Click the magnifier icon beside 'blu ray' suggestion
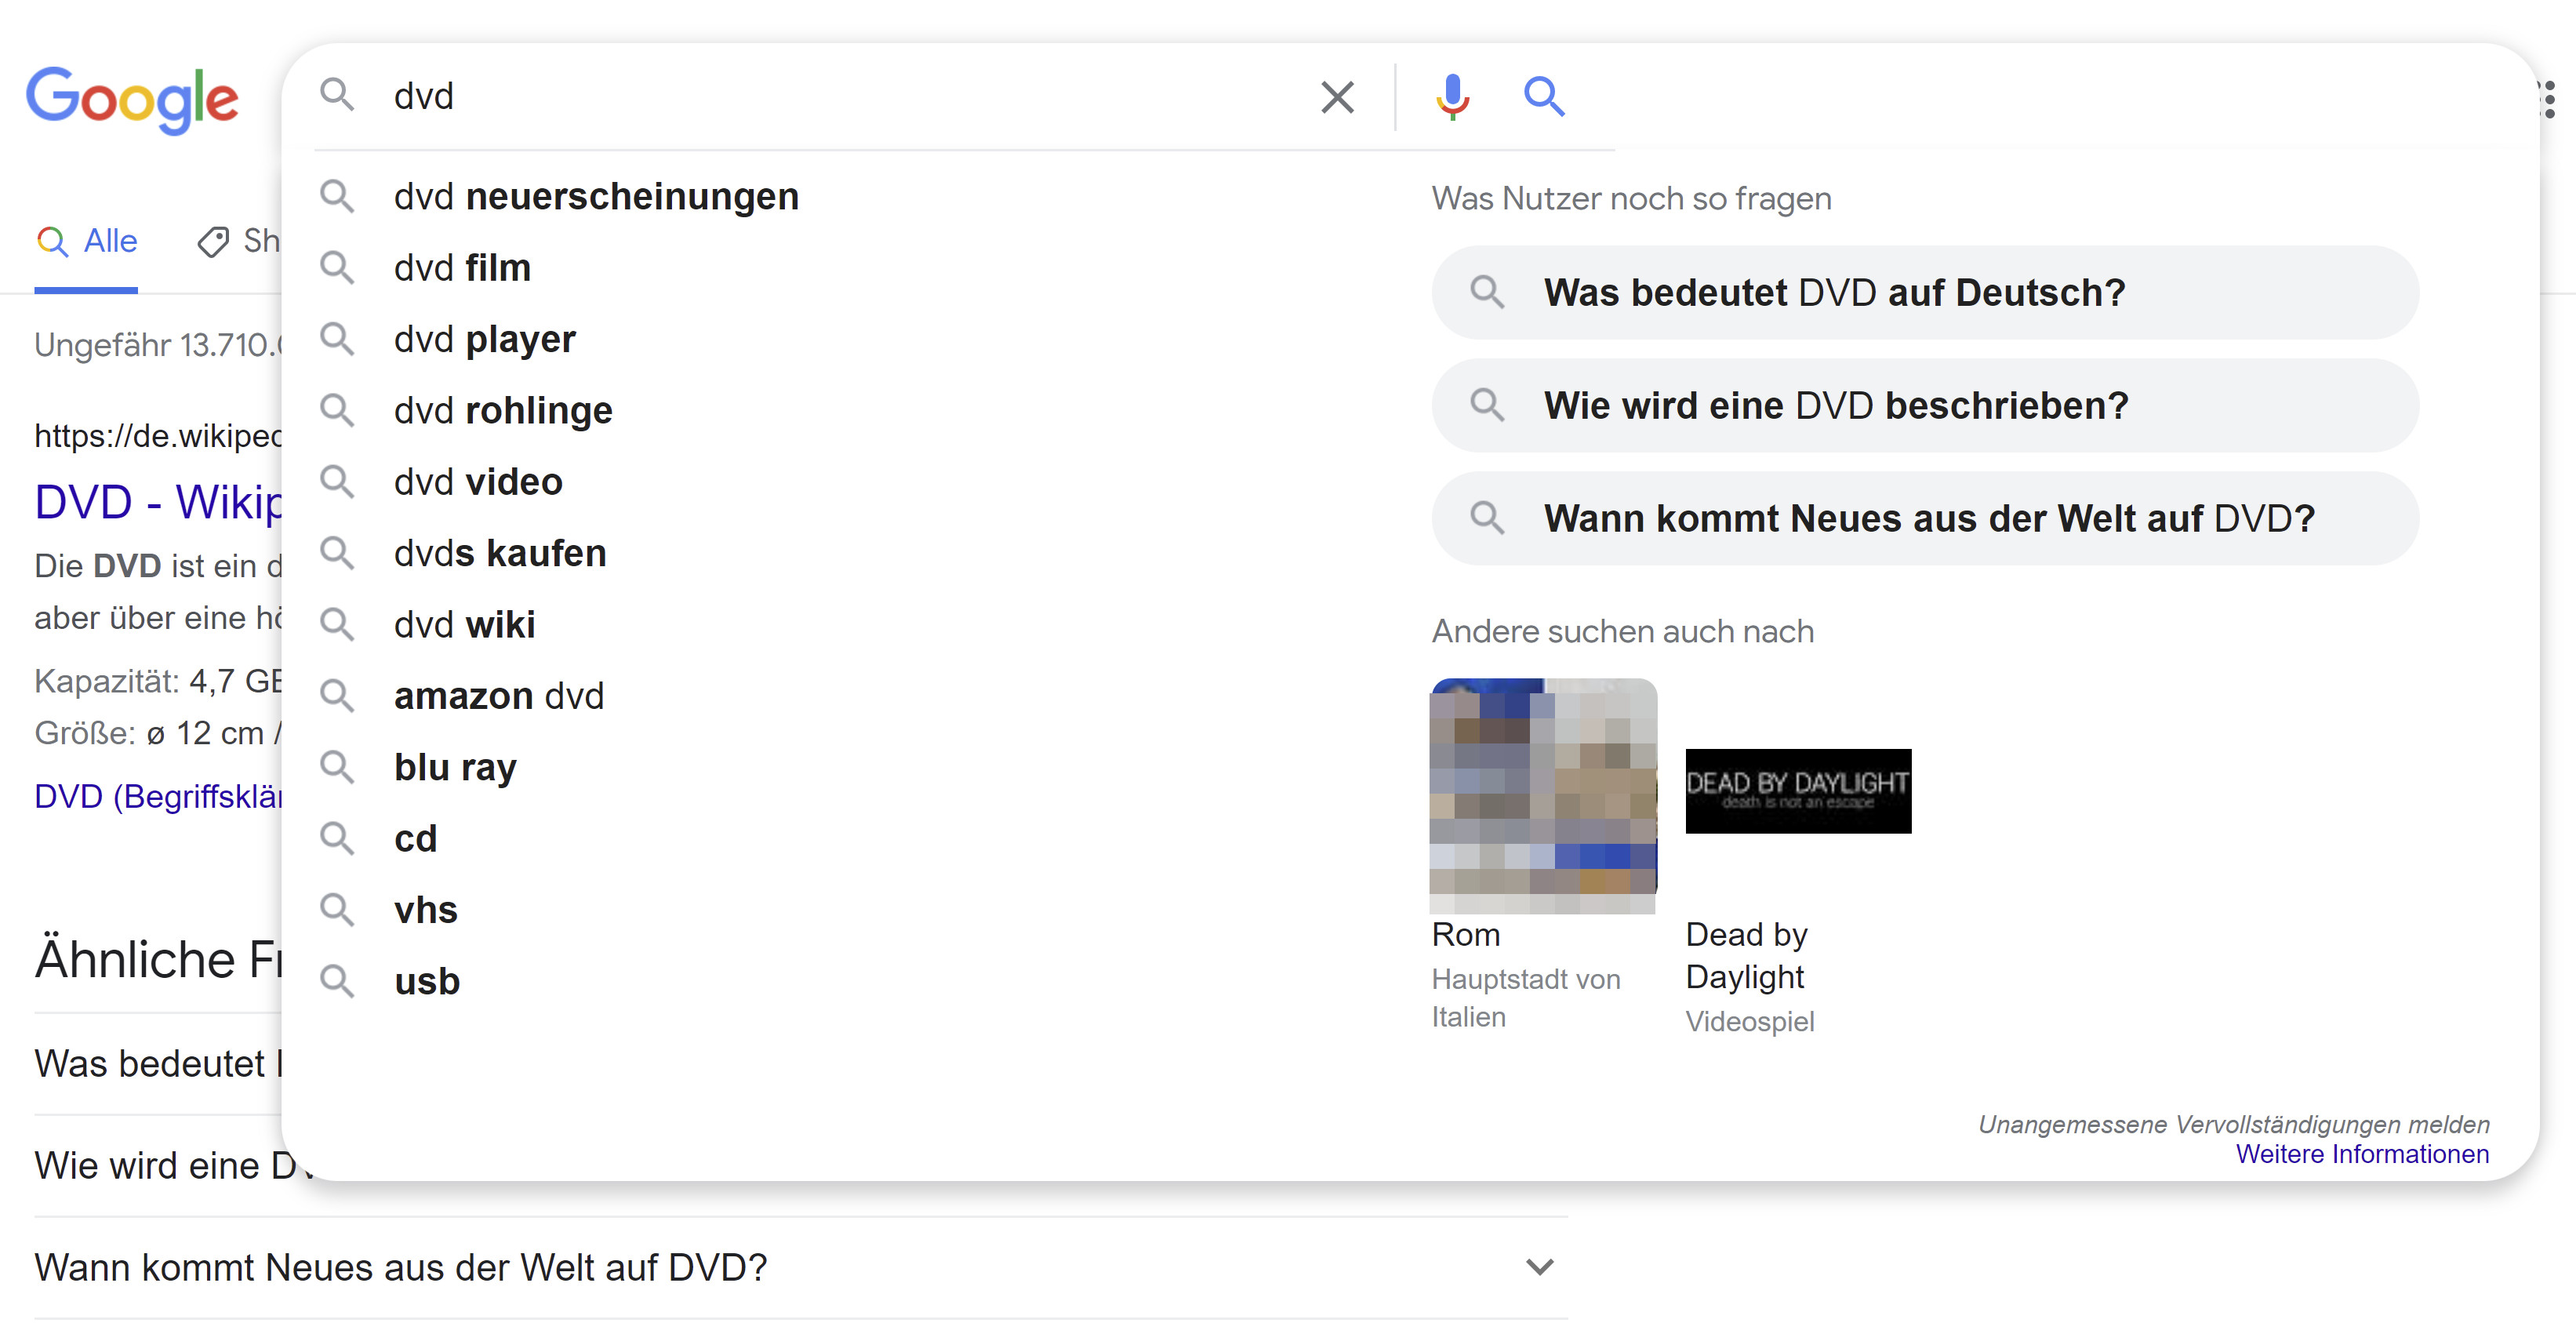The width and height of the screenshot is (2576, 1323). (338, 767)
